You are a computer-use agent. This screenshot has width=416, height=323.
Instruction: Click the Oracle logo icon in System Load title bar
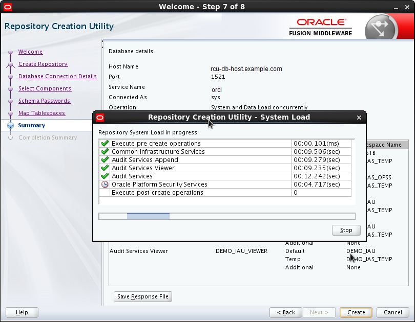(100, 117)
